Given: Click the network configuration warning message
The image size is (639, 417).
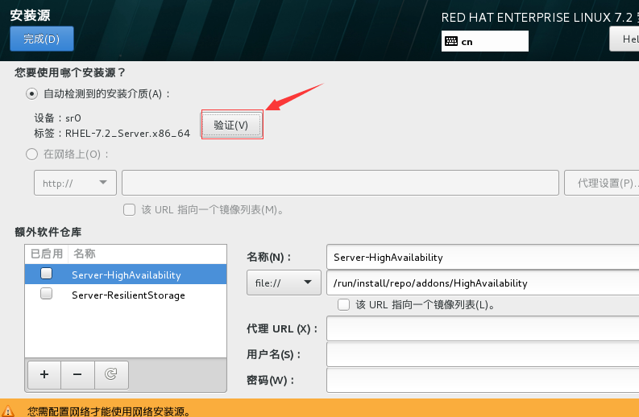Looking at the screenshot, I should point(109,411).
